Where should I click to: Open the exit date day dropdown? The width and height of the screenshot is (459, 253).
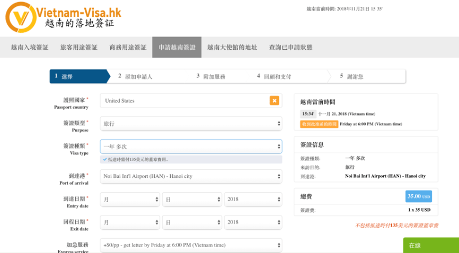tap(192, 222)
